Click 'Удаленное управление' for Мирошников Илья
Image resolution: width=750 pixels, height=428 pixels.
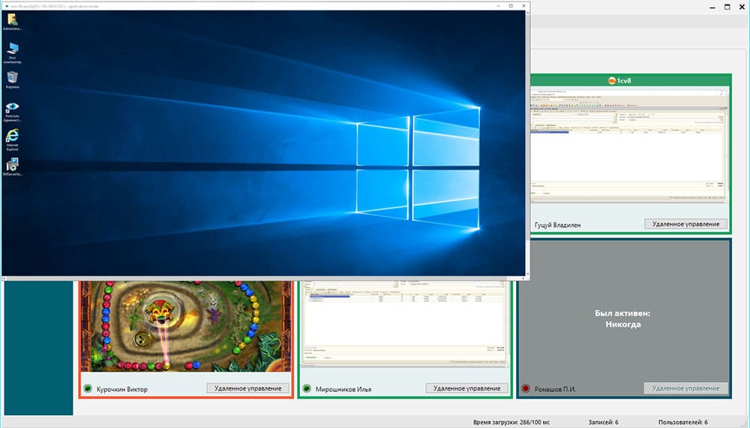pyautogui.click(x=466, y=388)
